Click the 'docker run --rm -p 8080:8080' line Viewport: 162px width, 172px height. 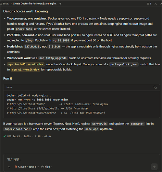[37, 100]
